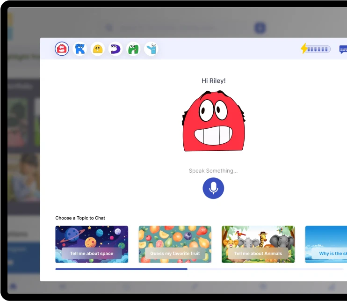This screenshot has height=301, width=347.
Task: Switch to the green frog-like character avatar
Action: pyautogui.click(x=133, y=49)
